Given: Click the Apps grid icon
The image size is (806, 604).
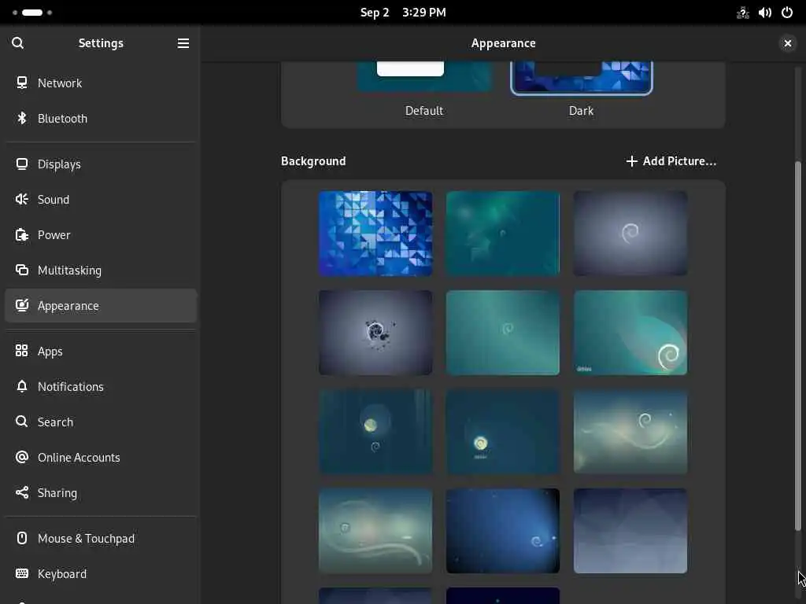Looking at the screenshot, I should [x=21, y=351].
